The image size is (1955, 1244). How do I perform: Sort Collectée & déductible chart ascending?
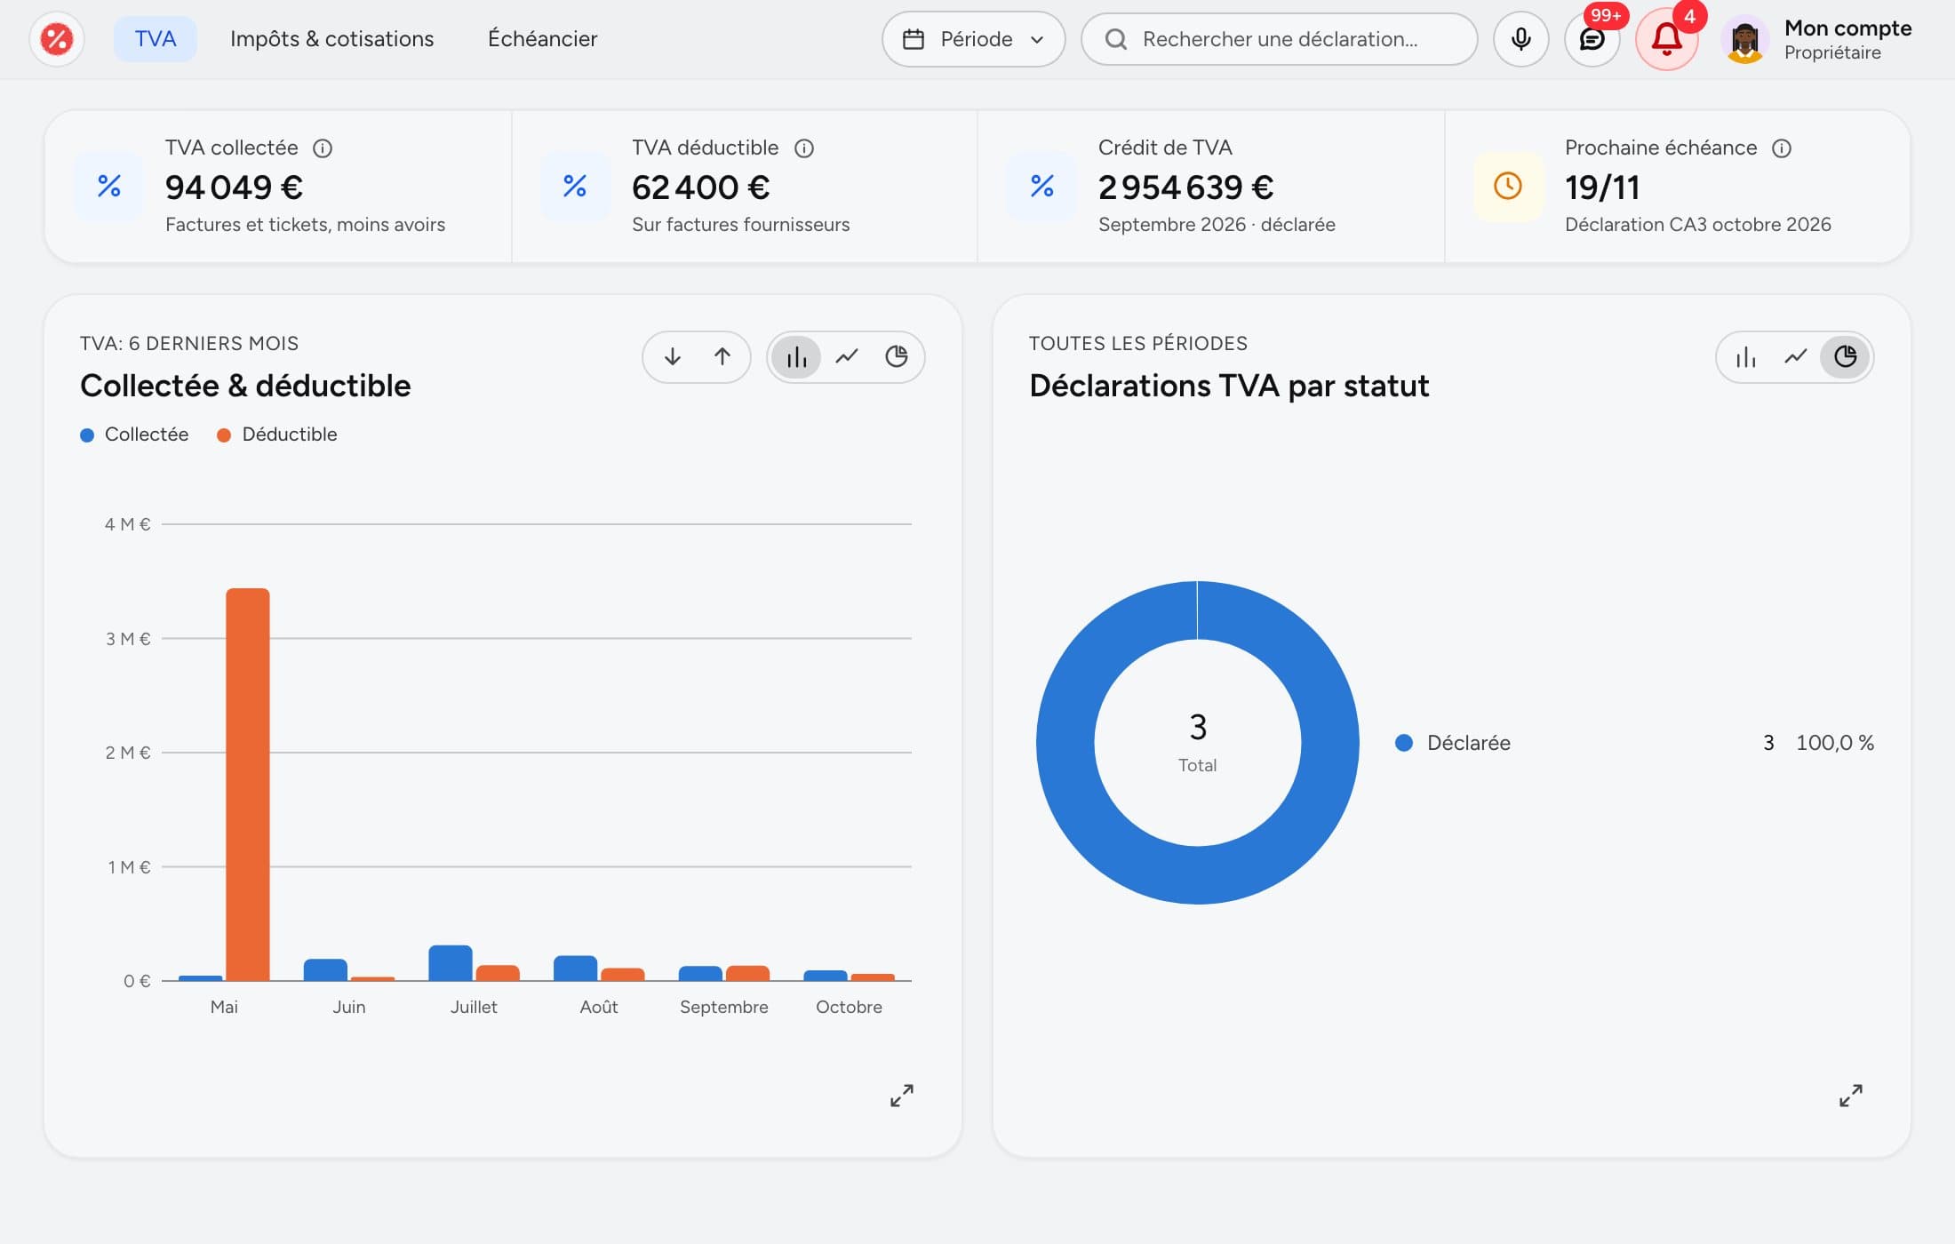tap(722, 356)
